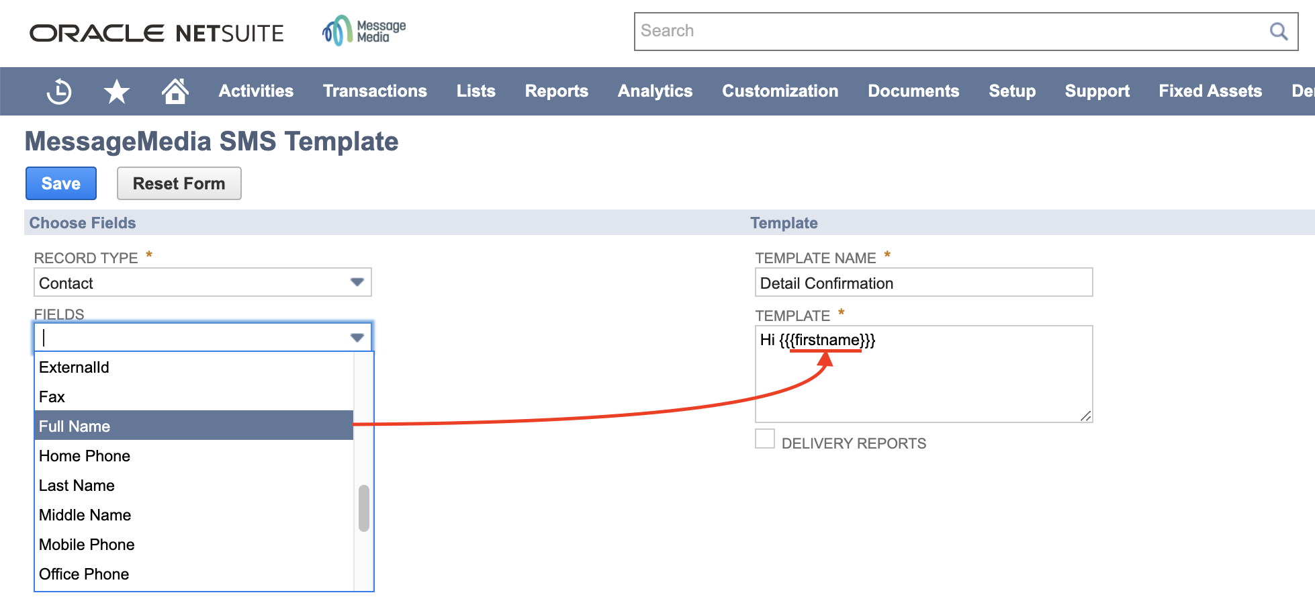Open the Customization menu
The height and width of the screenshot is (599, 1315).
click(780, 91)
